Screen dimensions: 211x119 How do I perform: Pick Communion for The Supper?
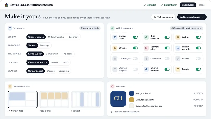pos(52,54)
